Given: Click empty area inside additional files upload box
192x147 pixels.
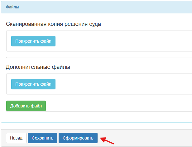Looking at the screenshot, I should click(125, 84).
